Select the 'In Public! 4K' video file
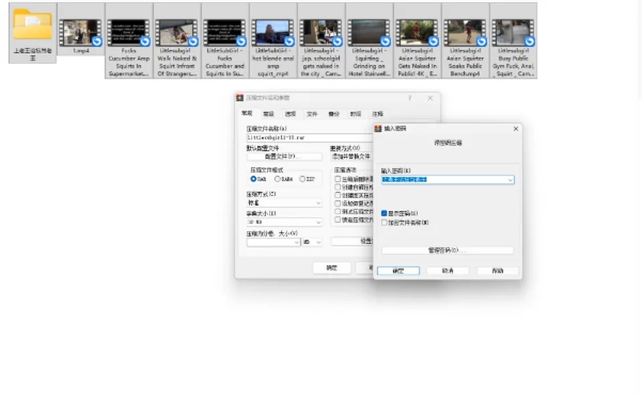Image resolution: width=642 pixels, height=407 pixels. pos(417,41)
